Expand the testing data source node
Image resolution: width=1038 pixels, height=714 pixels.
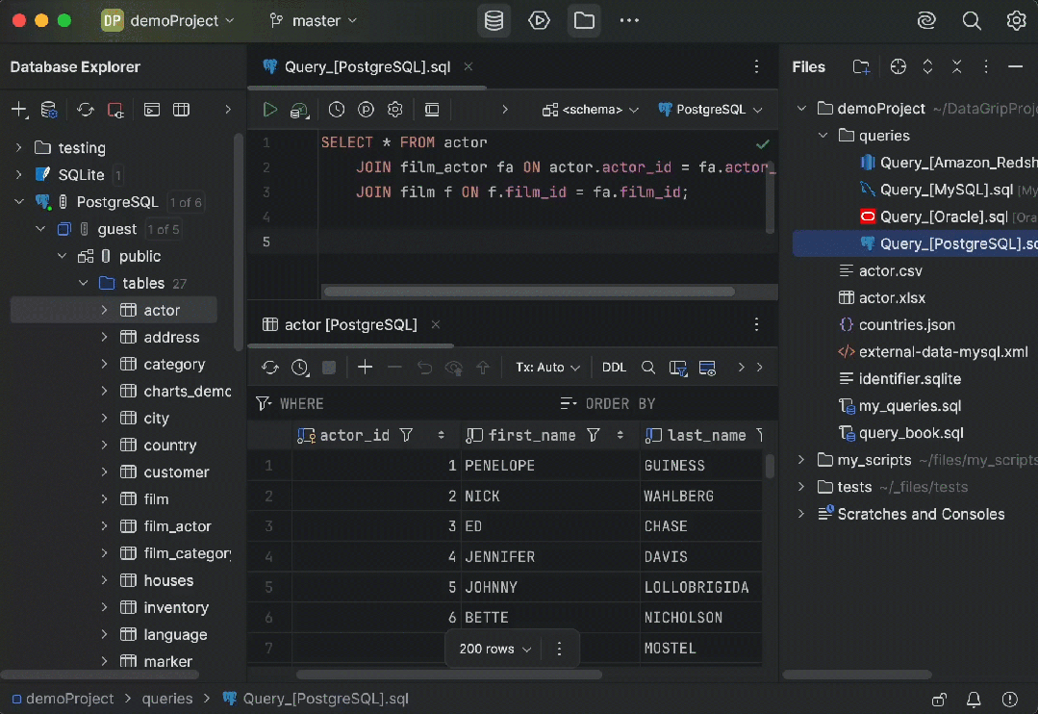tap(18, 148)
